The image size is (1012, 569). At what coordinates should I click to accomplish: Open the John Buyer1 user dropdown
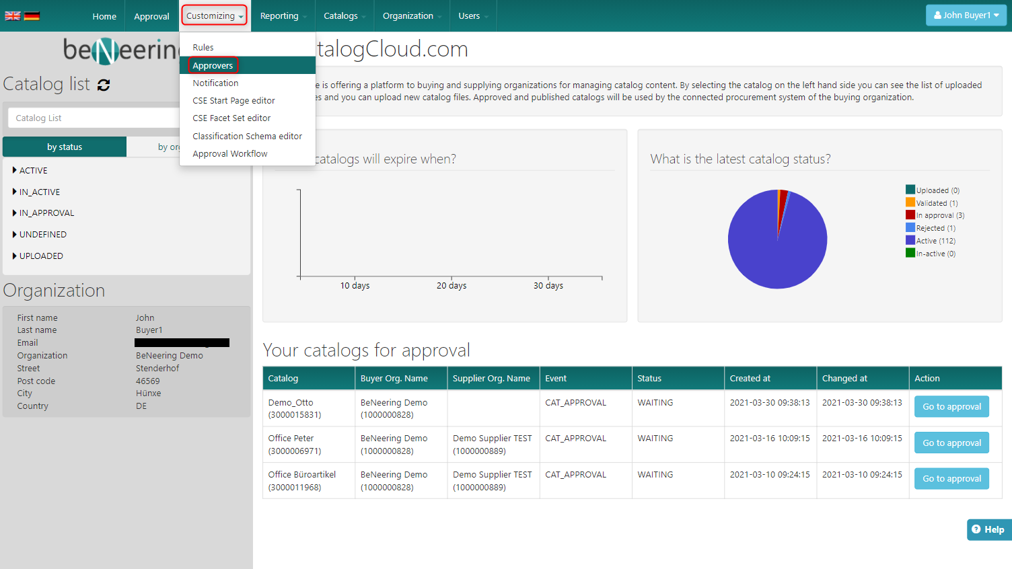[966, 15]
